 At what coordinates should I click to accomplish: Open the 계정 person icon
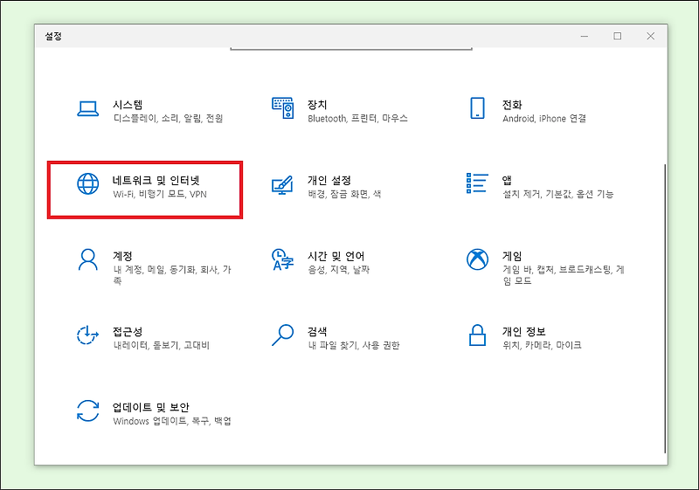[x=88, y=259]
